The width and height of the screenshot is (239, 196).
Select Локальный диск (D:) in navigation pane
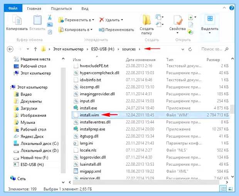click(39, 151)
